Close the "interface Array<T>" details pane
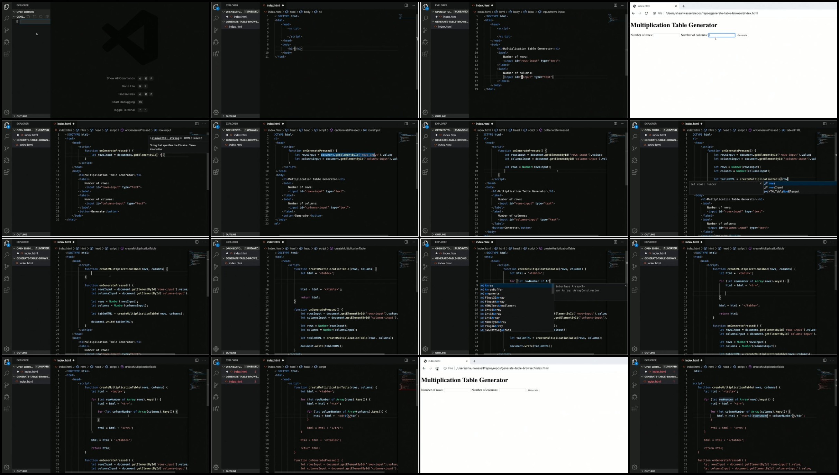The height and width of the screenshot is (475, 839). point(626,286)
